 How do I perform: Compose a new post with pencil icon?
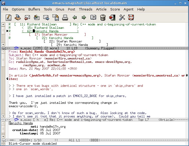[x=9, y=18]
